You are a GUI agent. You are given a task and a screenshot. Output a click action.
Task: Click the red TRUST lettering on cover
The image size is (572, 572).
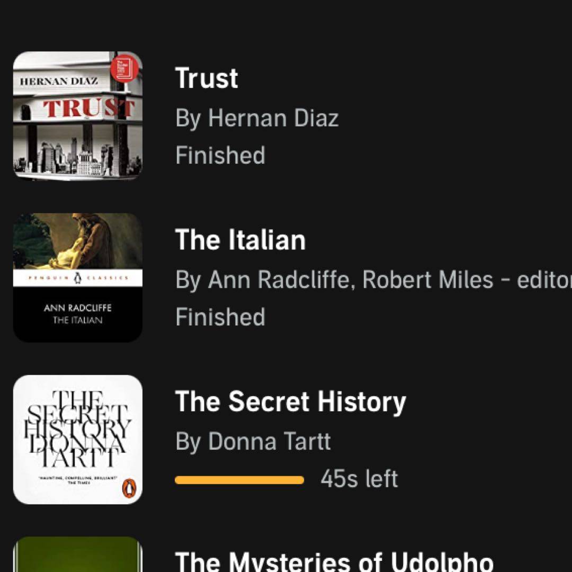[88, 109]
